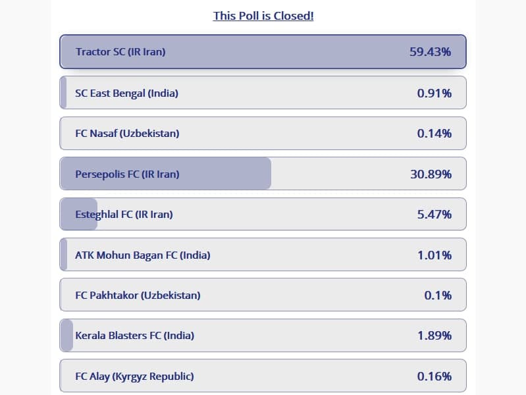Click the 0.1% result for FC Pakhtakor
Viewport: 526px width, 395px height.
pos(438,295)
